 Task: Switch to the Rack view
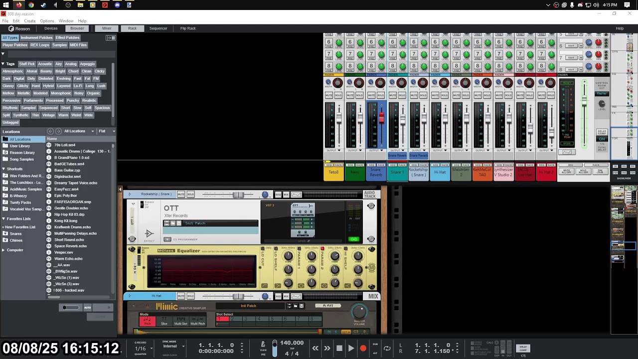point(132,28)
